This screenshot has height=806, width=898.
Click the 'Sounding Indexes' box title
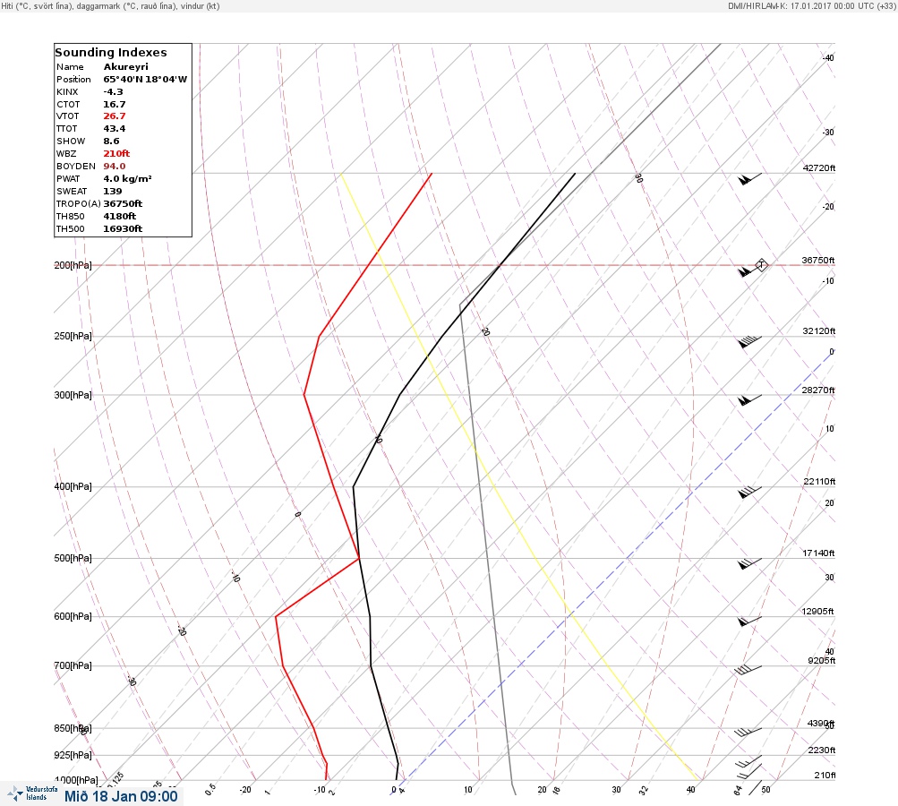(x=110, y=52)
